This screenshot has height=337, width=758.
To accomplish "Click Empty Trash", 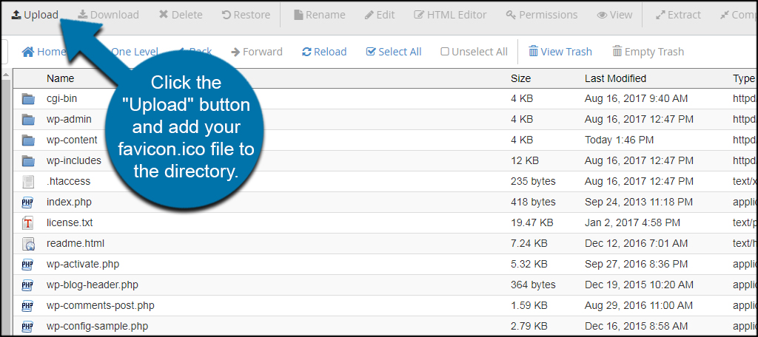I will point(648,52).
